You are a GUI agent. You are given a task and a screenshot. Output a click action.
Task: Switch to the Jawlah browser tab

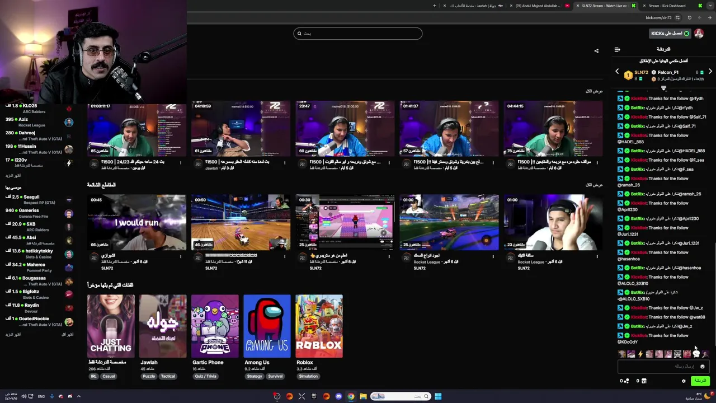point(473,6)
